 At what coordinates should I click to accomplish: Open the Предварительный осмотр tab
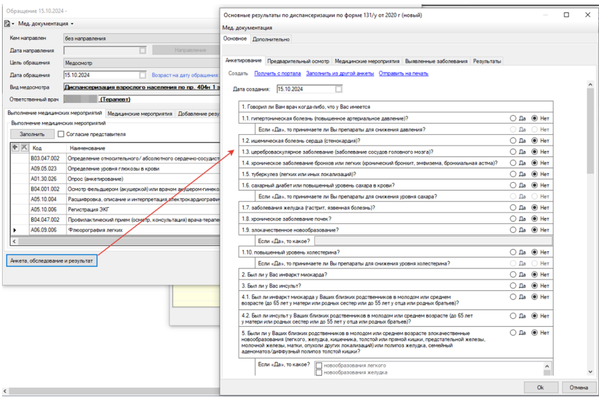point(298,61)
